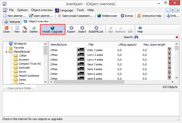Screen dimensions: 182x123
Task: Switch to the Welcome tab
Action: click(x=12, y=22)
